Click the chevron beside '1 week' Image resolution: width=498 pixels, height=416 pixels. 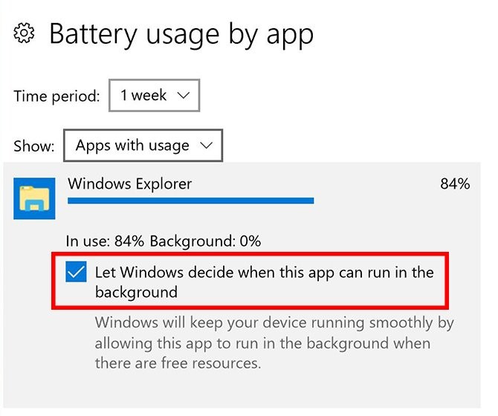coord(184,96)
